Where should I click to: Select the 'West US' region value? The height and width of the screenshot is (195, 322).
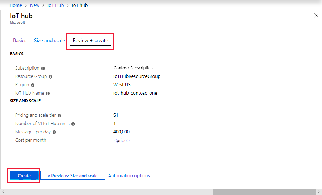122,85
